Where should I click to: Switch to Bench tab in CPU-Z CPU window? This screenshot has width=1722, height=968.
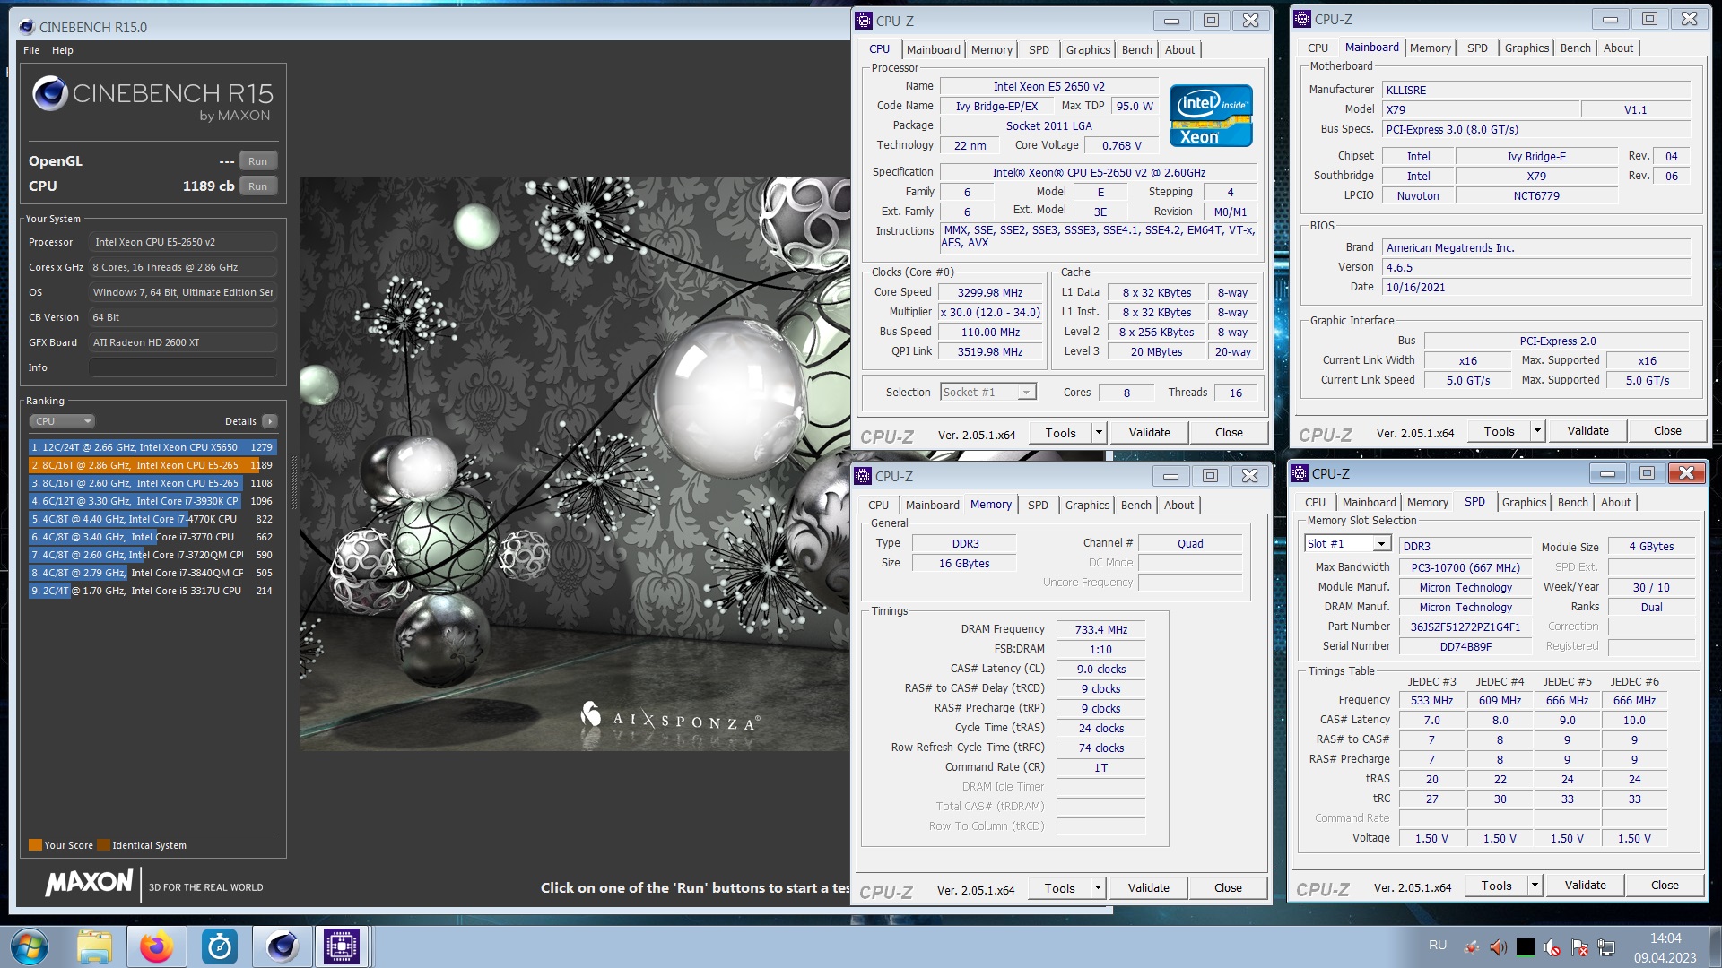tap(1136, 50)
